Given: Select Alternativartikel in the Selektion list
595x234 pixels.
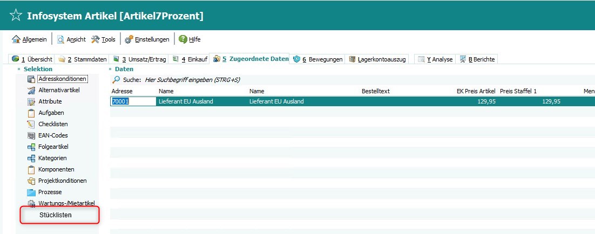Looking at the screenshot, I should [x=59, y=90].
